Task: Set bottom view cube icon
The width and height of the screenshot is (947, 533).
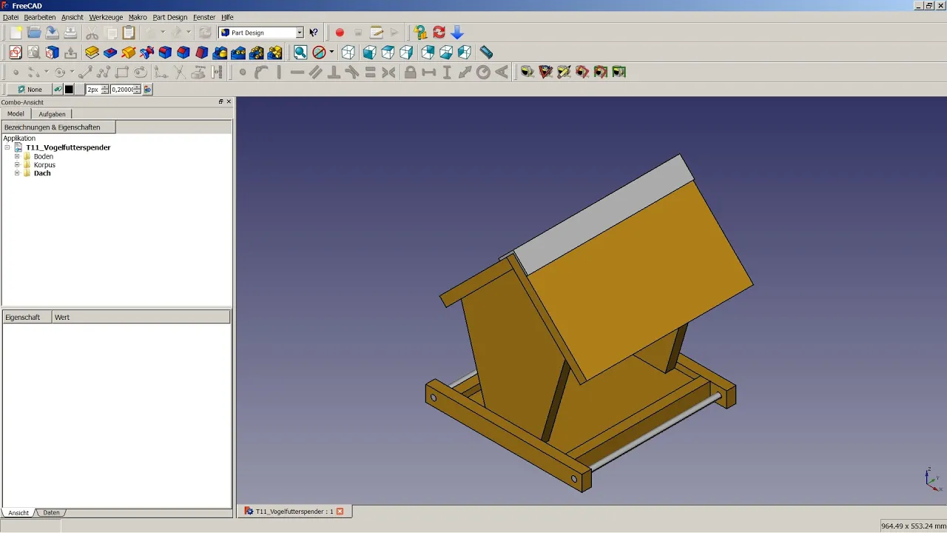Action: click(x=446, y=53)
